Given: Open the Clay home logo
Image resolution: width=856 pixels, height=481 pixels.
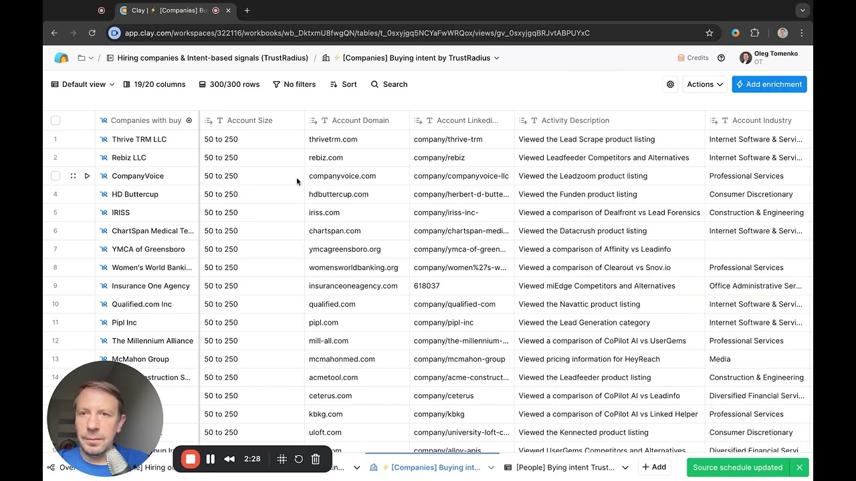Looking at the screenshot, I should [62, 58].
